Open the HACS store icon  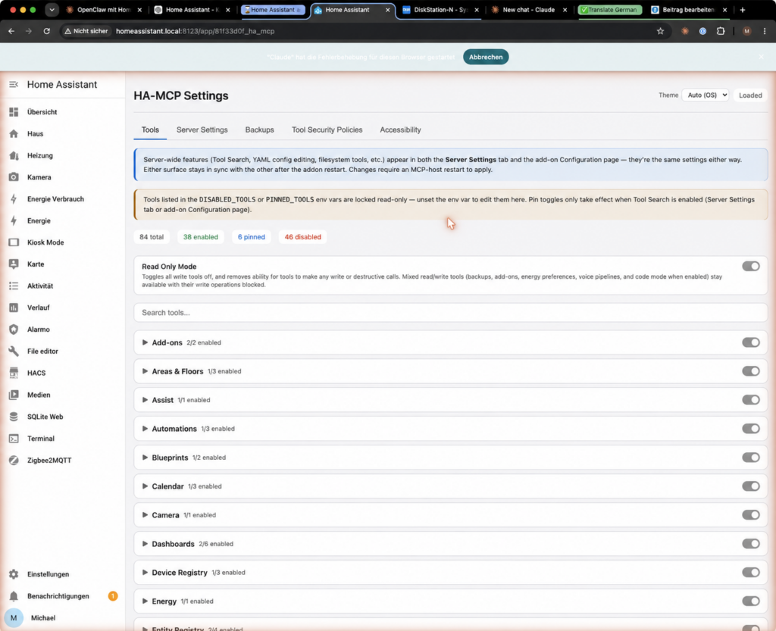coord(14,373)
